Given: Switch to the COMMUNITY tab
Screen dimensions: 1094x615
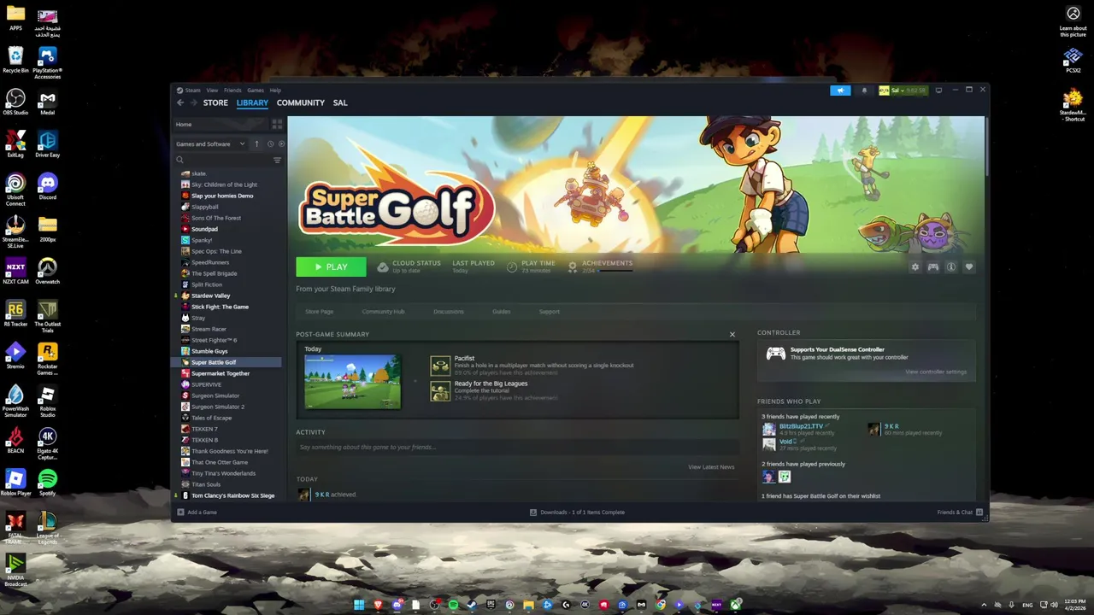Looking at the screenshot, I should point(301,102).
